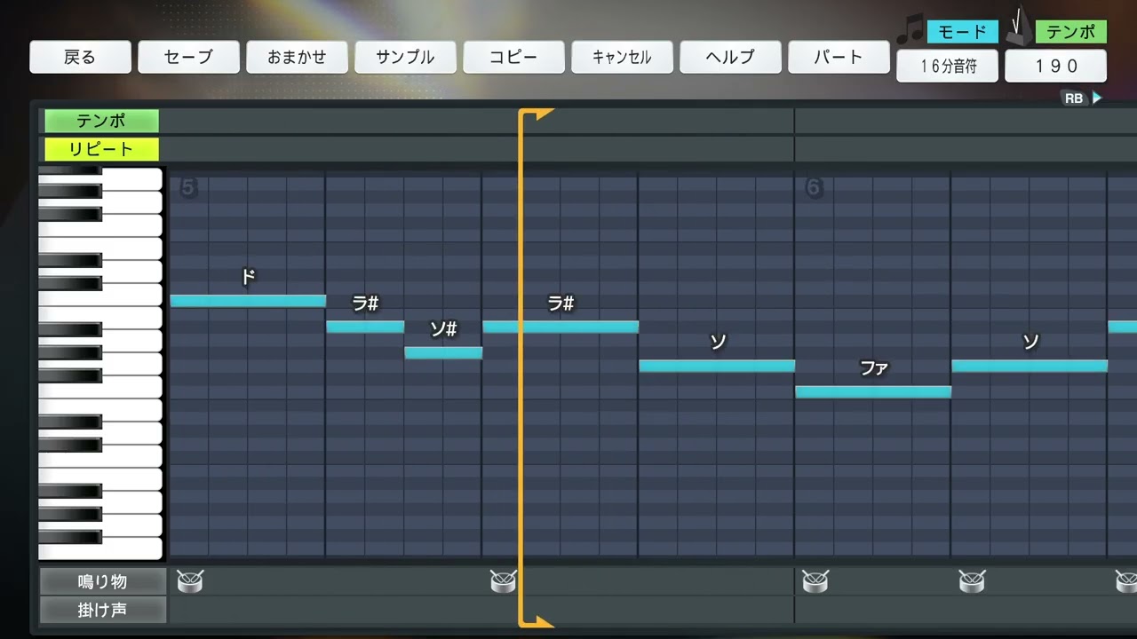Select the ファ note bar in measure 6
This screenshot has height=639, width=1137.
(x=873, y=391)
